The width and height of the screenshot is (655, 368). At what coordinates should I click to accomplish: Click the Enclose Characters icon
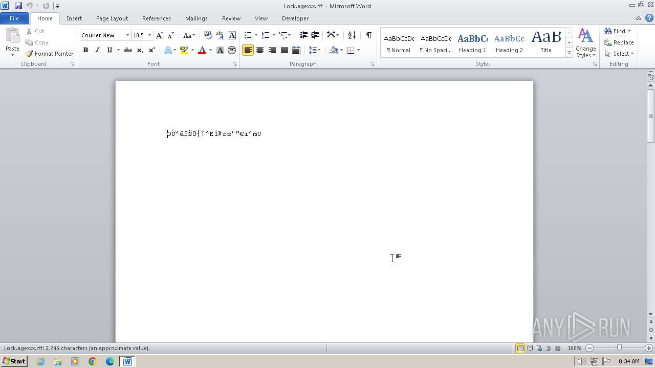(x=232, y=50)
